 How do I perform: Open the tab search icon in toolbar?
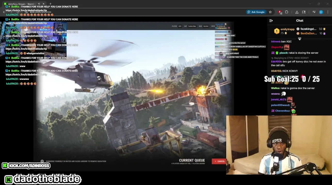click(x=304, y=12)
